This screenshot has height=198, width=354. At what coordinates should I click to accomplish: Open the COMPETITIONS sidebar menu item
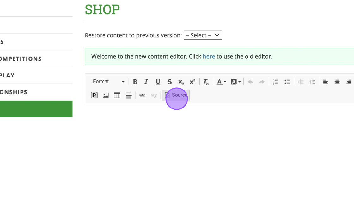pyautogui.click(x=21, y=59)
